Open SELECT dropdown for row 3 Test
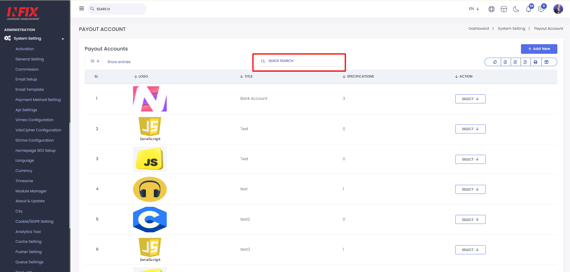This screenshot has height=272, width=570. pos(470,159)
